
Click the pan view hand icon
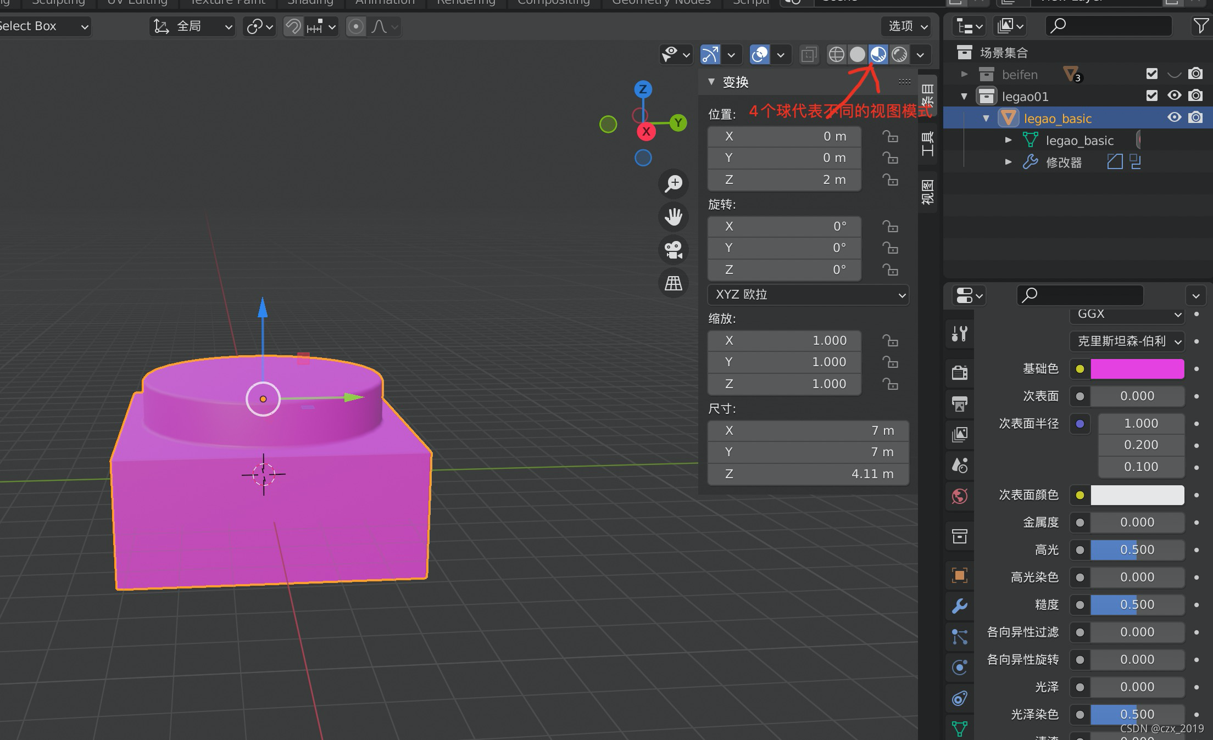[x=674, y=217]
